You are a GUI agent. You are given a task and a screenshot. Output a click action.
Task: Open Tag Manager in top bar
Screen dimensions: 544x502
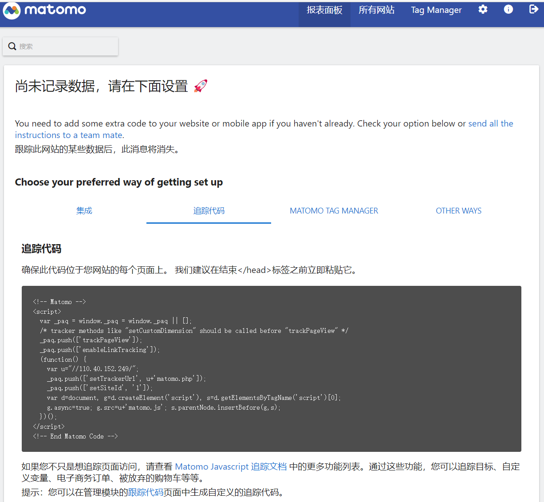pyautogui.click(x=436, y=10)
